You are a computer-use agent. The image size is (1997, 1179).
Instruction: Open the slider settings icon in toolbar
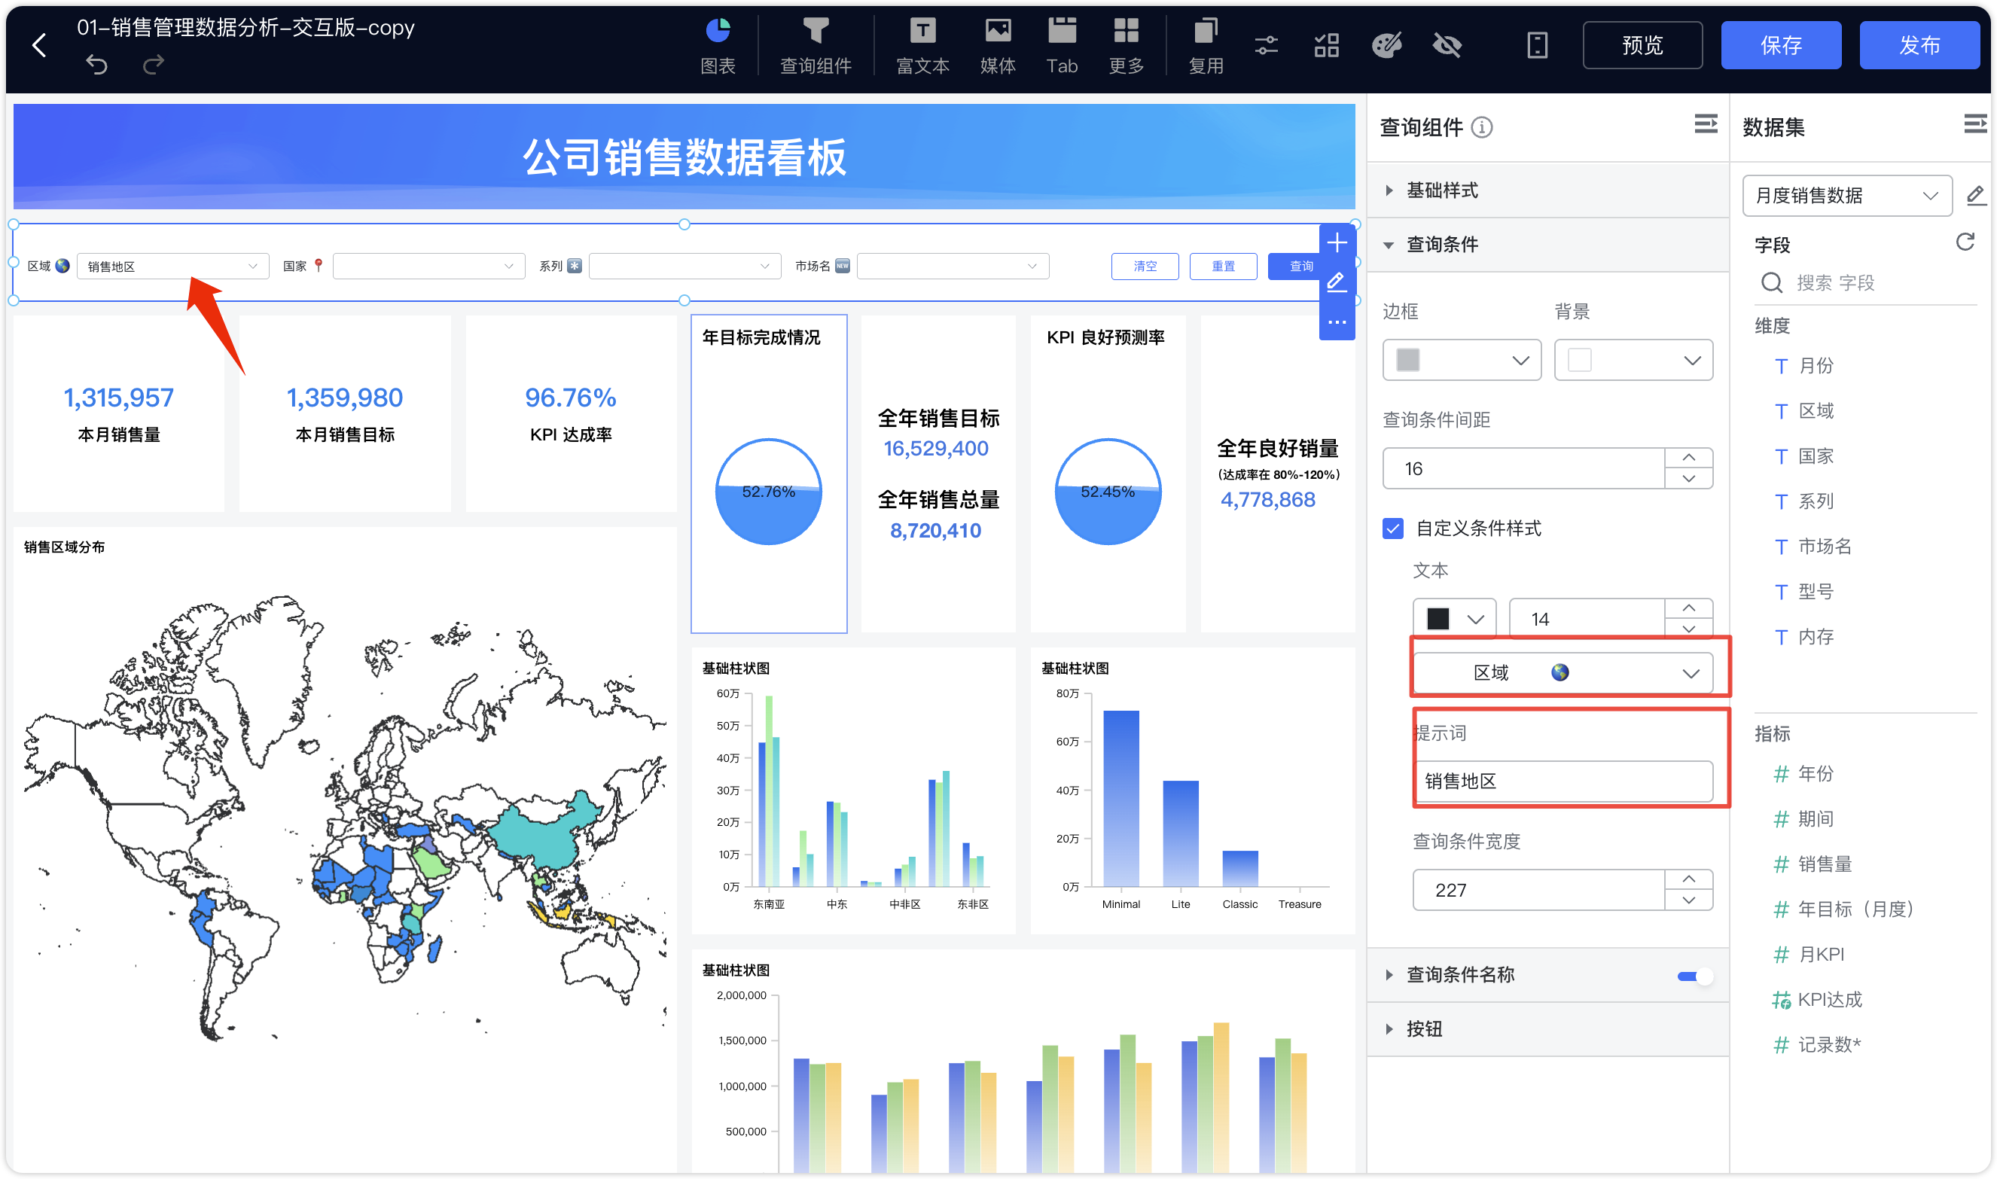(1266, 45)
